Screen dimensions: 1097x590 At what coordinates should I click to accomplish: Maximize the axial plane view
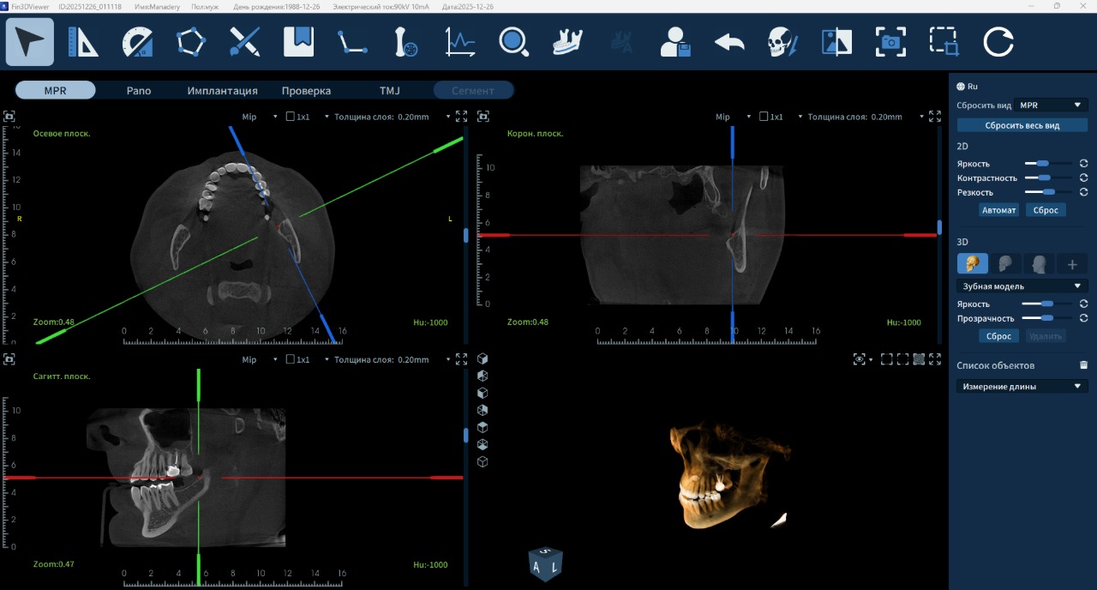click(x=461, y=117)
